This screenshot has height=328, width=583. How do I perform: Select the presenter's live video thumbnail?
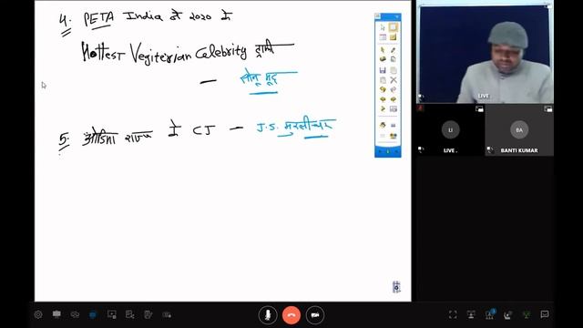point(485,52)
